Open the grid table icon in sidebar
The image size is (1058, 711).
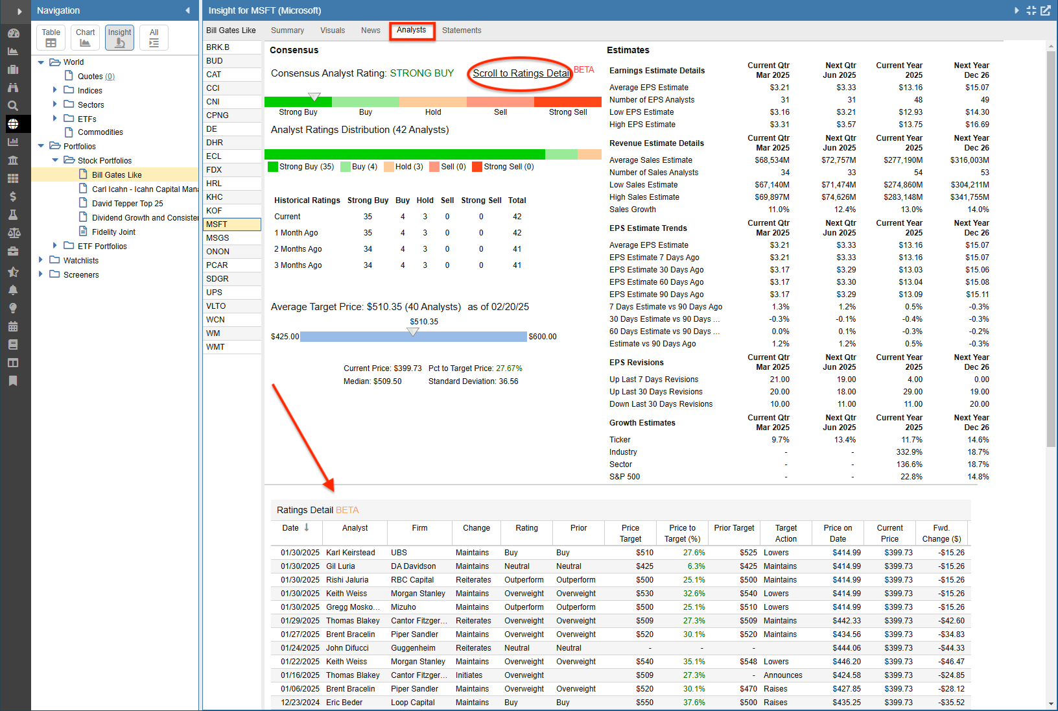click(x=13, y=178)
